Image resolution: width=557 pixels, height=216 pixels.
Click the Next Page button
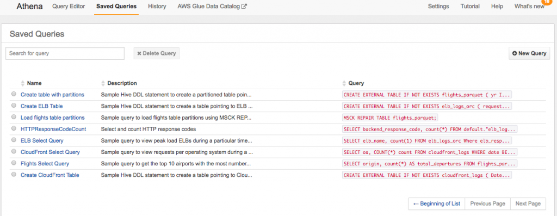(528, 203)
